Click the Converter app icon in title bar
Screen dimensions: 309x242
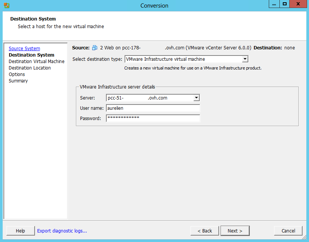click(x=6, y=5)
